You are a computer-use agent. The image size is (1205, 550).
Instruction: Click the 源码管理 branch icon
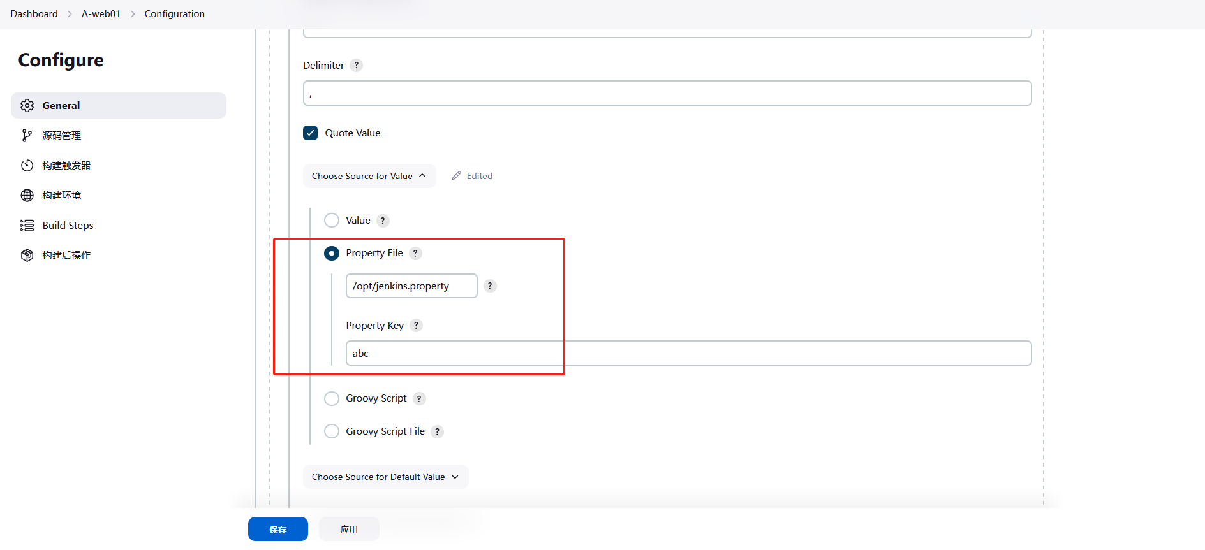[27, 136]
